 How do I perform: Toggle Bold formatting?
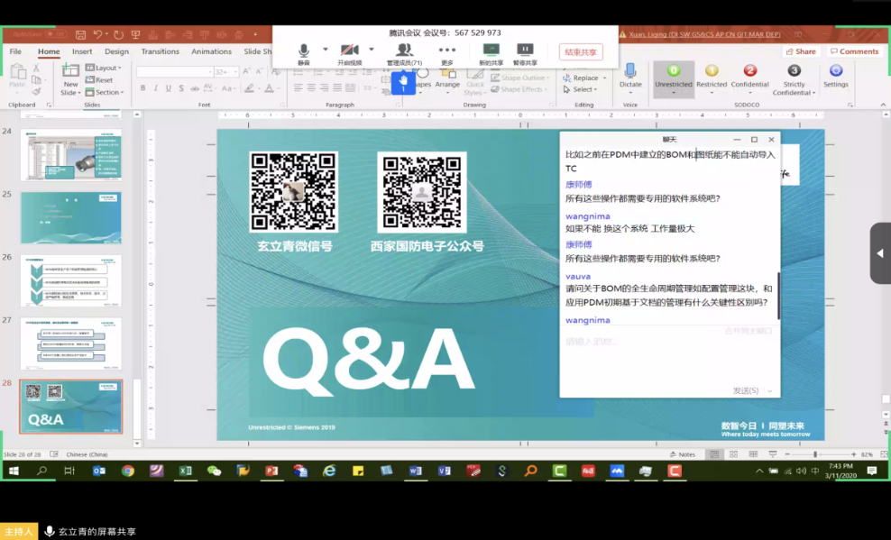click(141, 88)
